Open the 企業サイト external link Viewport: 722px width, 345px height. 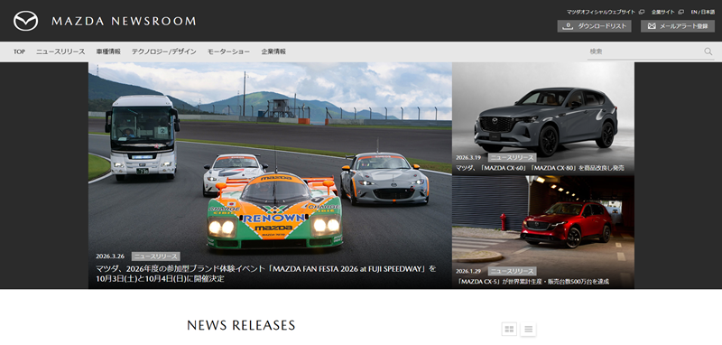[667, 12]
